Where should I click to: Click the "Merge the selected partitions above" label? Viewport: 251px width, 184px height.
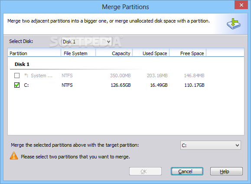click(x=75, y=145)
